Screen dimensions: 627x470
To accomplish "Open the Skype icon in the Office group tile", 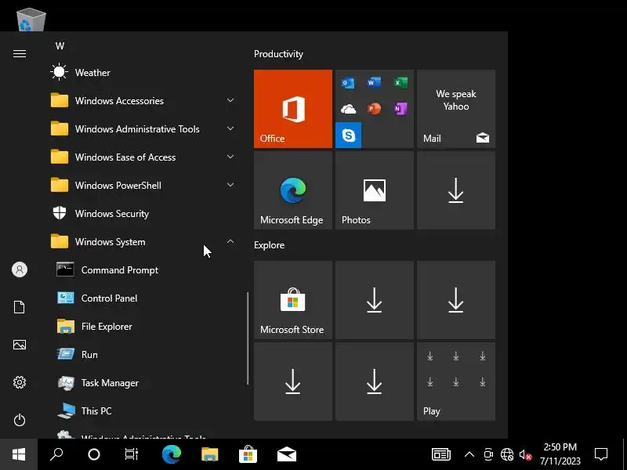I will tap(348, 135).
